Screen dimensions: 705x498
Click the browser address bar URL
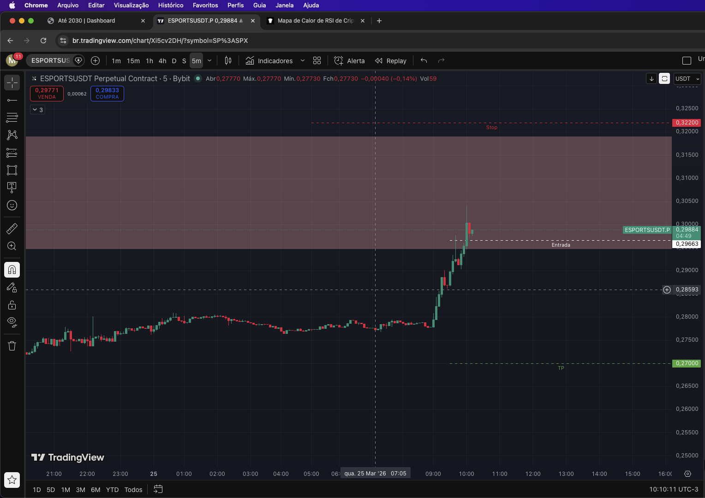pos(160,41)
